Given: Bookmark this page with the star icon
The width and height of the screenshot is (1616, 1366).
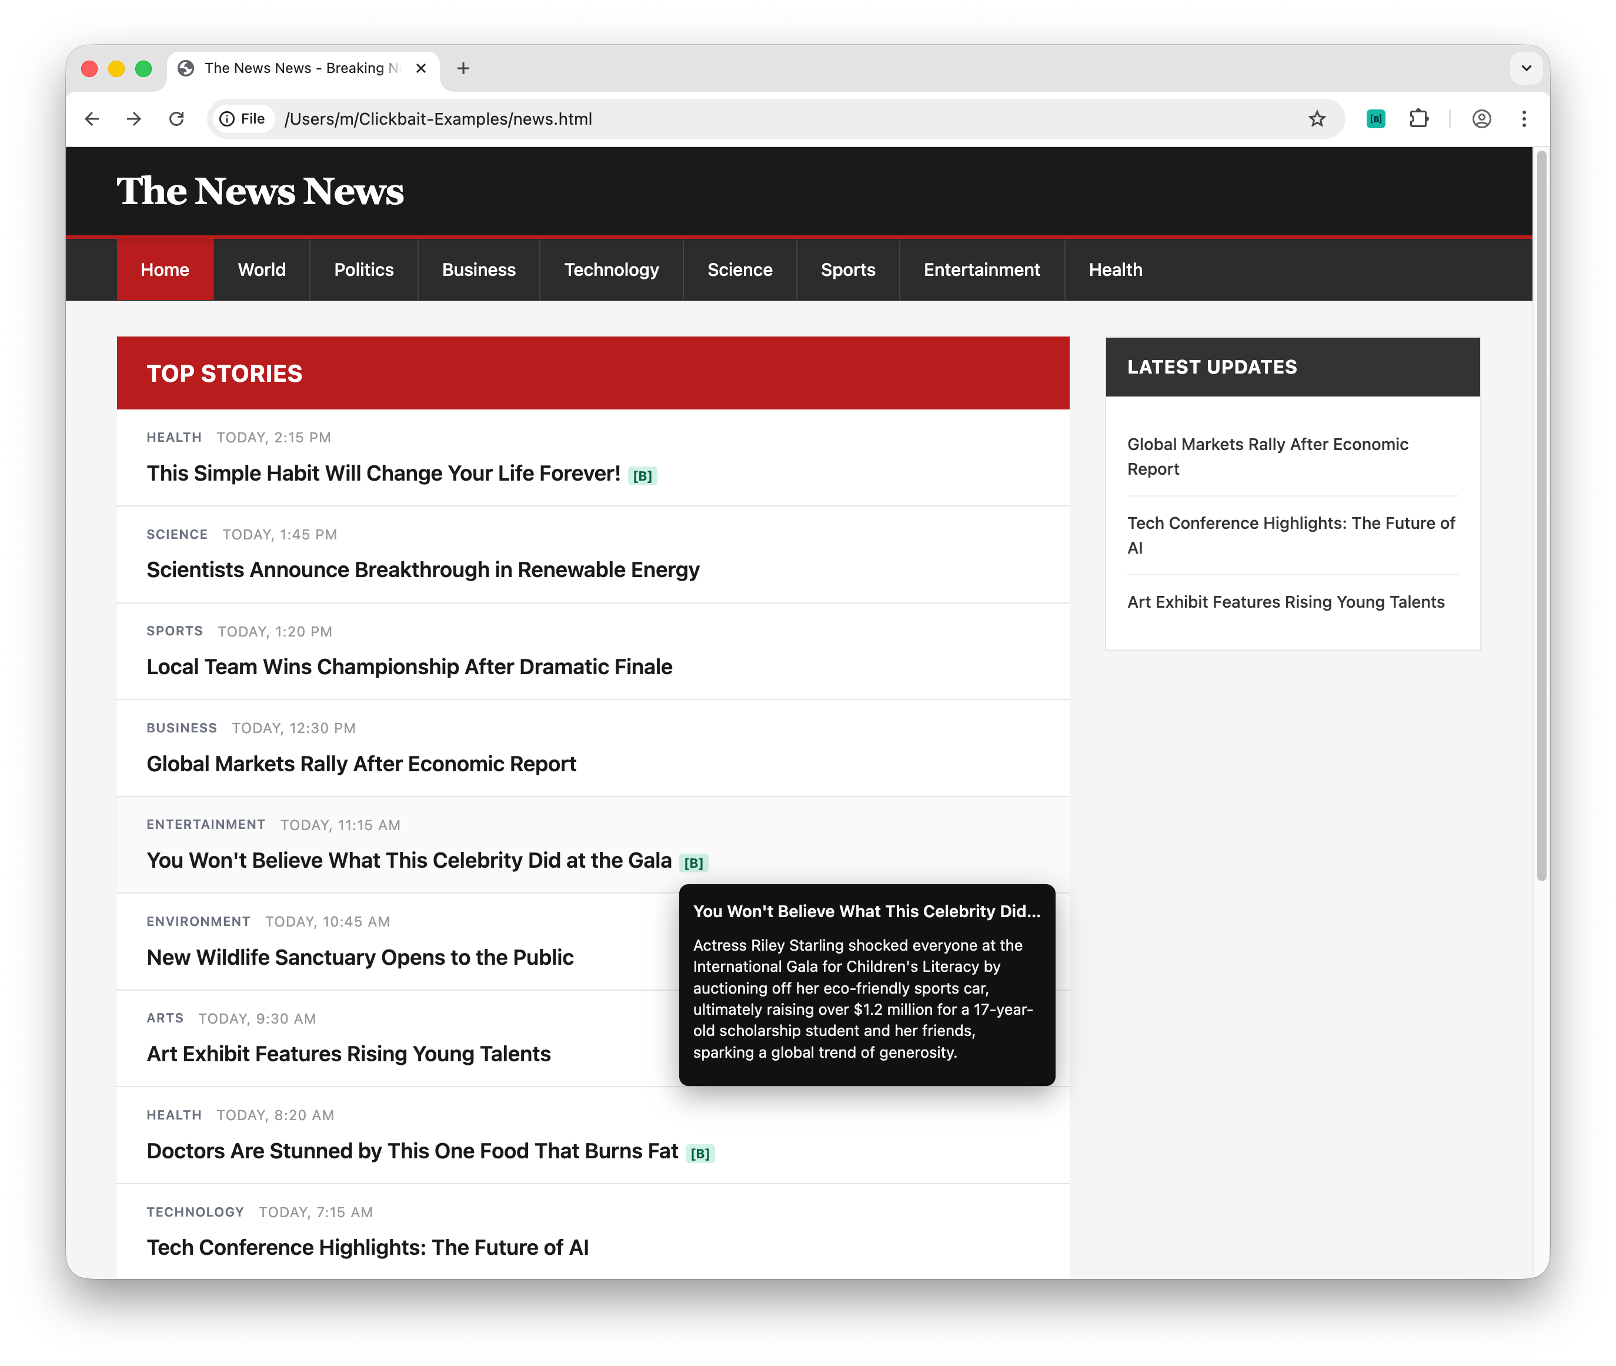Looking at the screenshot, I should coord(1317,118).
